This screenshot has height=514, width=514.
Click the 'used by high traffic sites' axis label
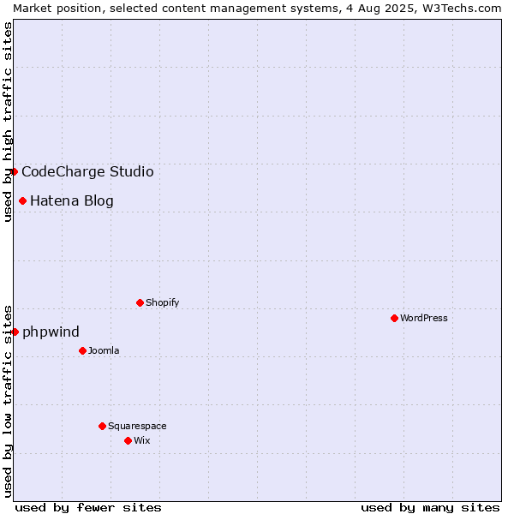[x=7, y=122]
